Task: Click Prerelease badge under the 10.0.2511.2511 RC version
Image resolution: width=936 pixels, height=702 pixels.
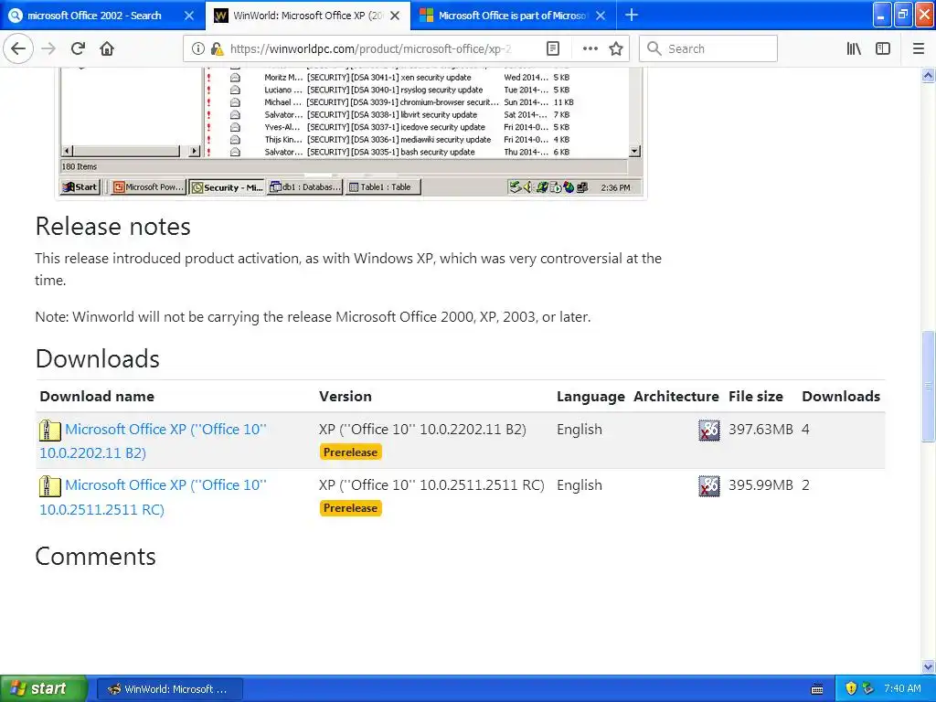Action: 350,508
